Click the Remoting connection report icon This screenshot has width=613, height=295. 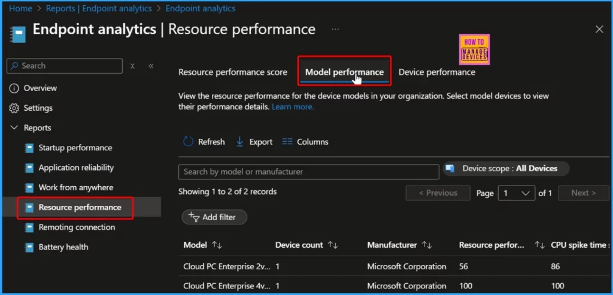click(29, 227)
